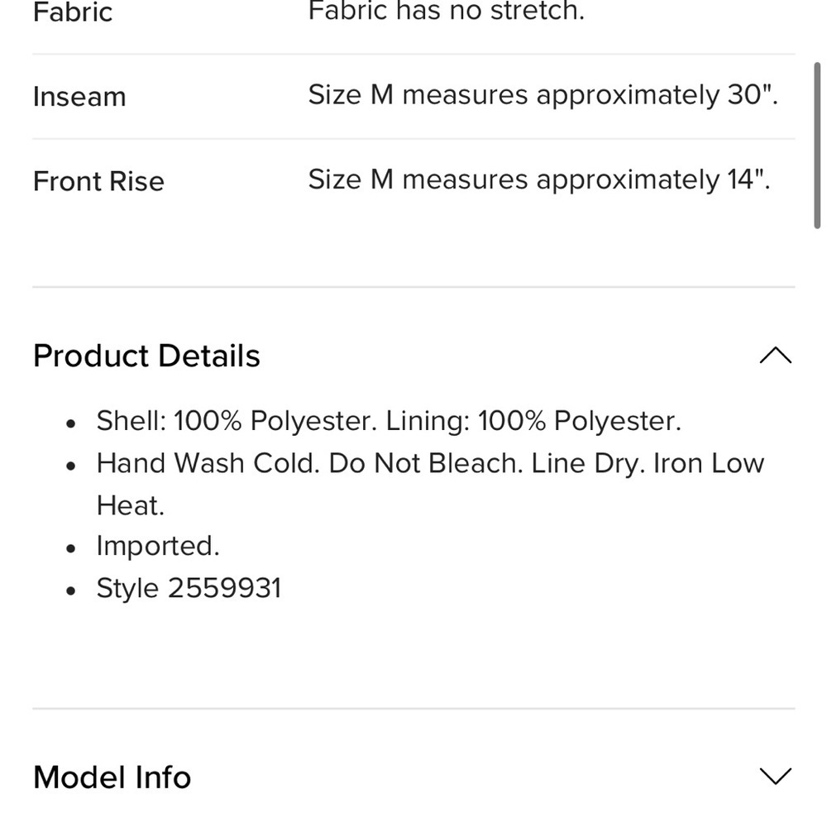This screenshot has height=827, width=827.
Task: Click the Front Rise measurement of 14 inches
Action: pos(539,179)
